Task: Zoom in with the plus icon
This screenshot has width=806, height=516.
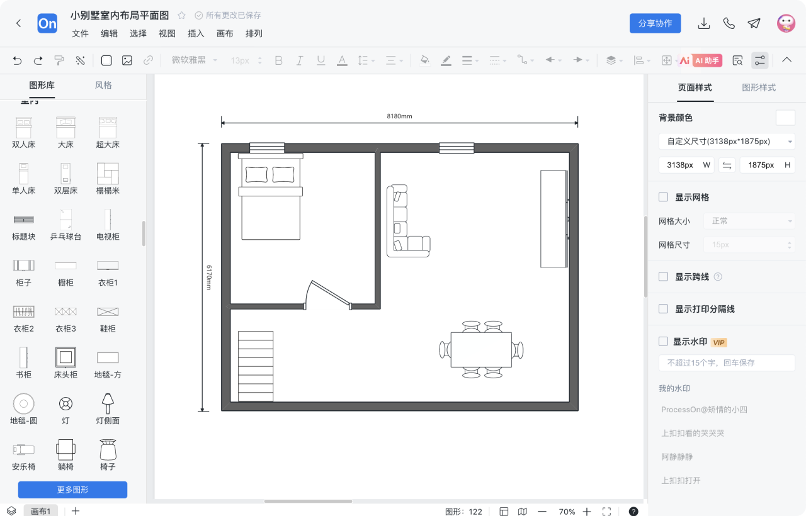Action: [587, 512]
